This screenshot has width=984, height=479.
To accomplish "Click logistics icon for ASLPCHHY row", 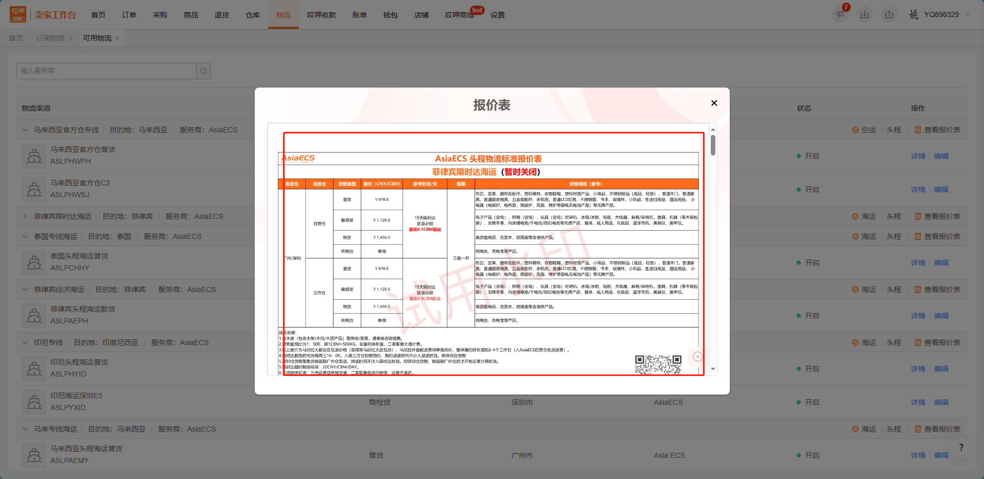I will point(34,262).
